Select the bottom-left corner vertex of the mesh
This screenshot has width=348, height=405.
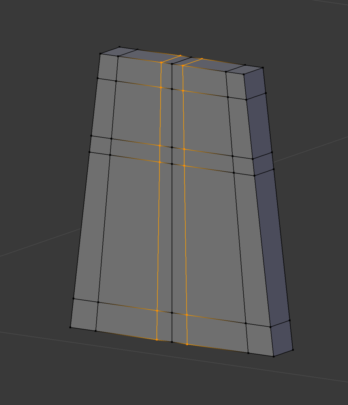(70, 327)
